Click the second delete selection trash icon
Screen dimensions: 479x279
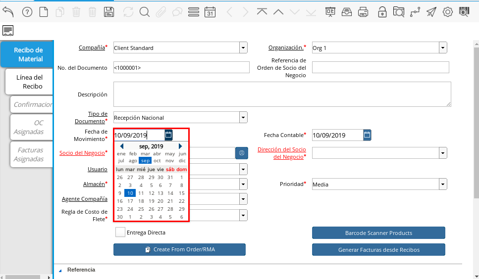(92, 12)
